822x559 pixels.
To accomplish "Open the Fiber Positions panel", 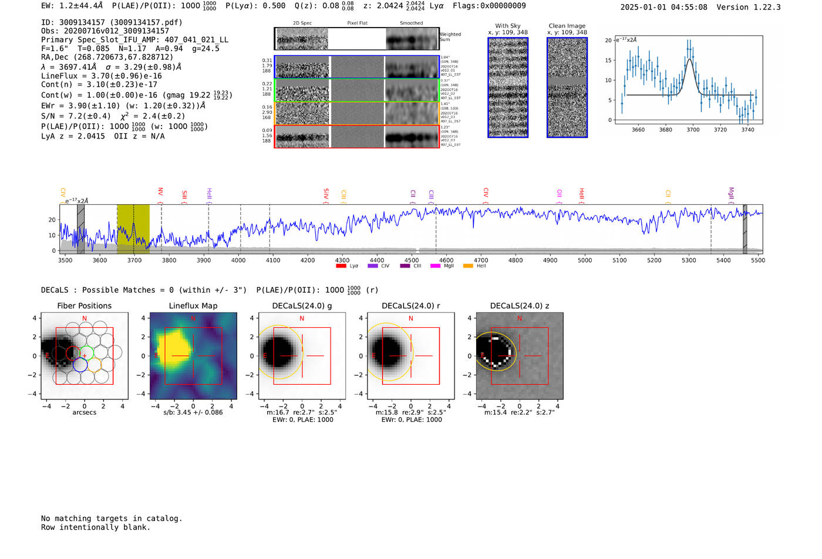I will pyautogui.click(x=85, y=355).
